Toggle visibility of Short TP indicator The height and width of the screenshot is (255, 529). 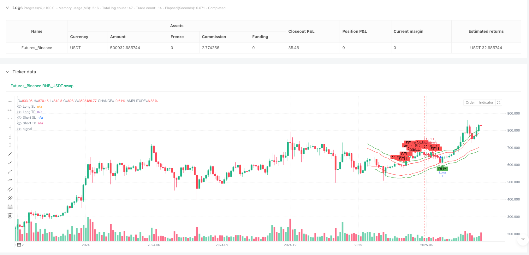pos(20,123)
